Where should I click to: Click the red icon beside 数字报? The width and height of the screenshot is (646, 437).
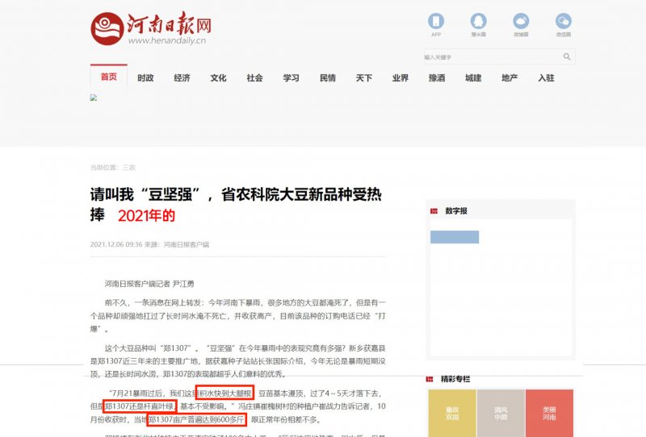click(x=434, y=210)
